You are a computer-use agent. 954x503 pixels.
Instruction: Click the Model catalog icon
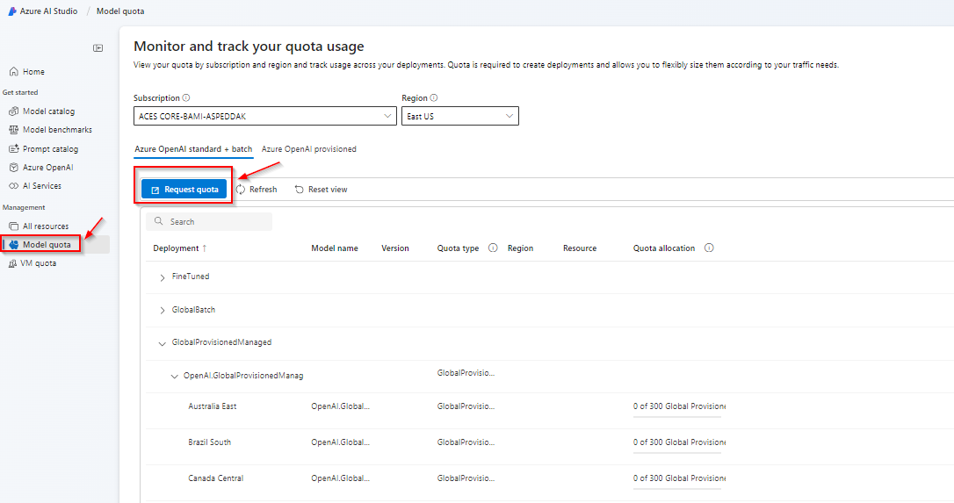13,111
